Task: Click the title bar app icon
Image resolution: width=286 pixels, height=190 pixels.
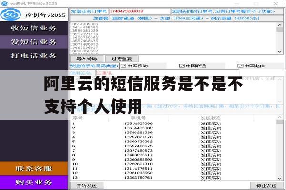Action: pyautogui.click(x=5, y=3)
